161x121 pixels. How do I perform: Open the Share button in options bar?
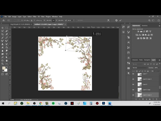coord(159,20)
